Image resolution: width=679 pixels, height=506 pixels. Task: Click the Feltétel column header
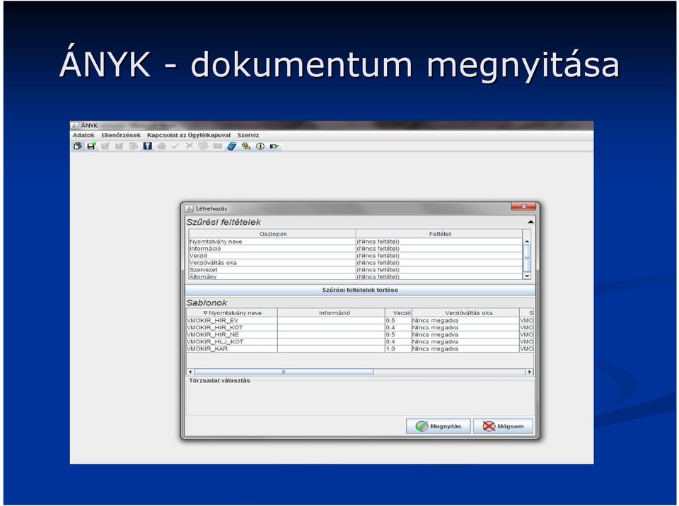[439, 234]
